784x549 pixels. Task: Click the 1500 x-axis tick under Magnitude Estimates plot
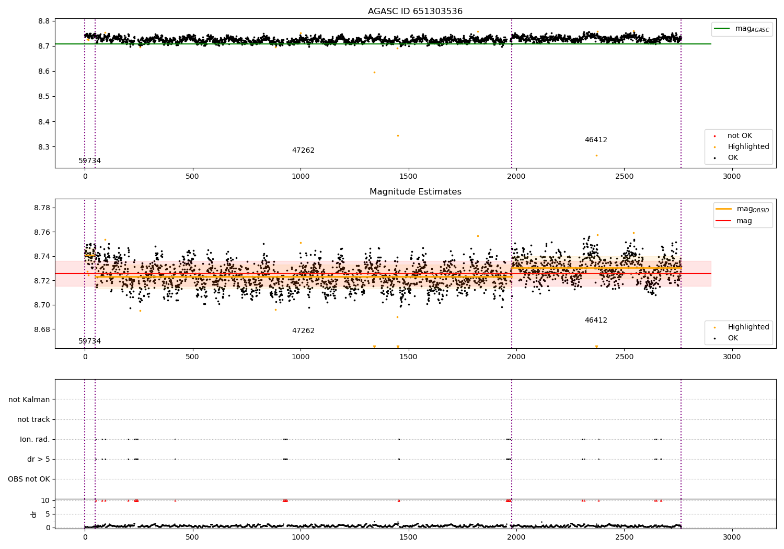[408, 357]
